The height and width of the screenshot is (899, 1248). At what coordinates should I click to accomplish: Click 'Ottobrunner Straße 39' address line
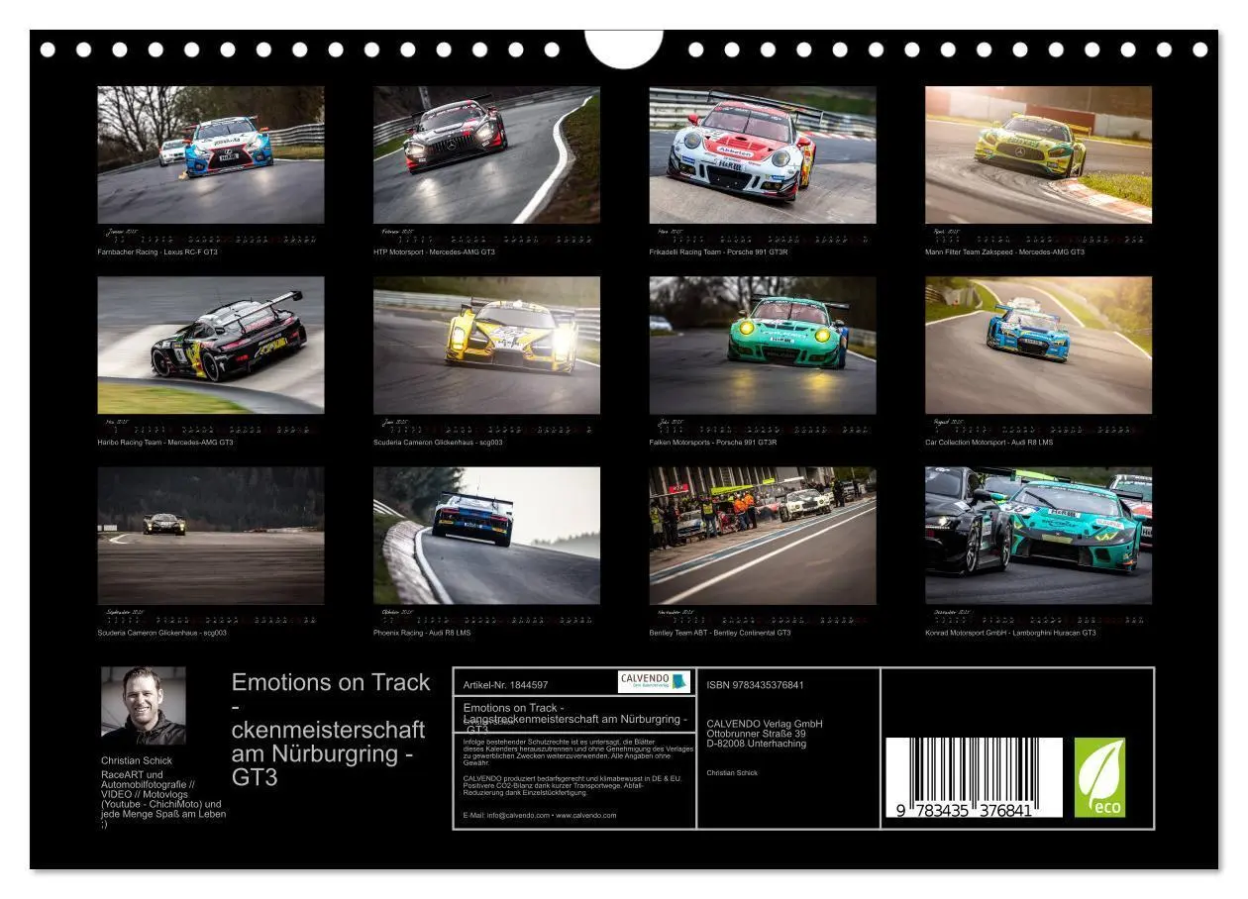(x=757, y=734)
